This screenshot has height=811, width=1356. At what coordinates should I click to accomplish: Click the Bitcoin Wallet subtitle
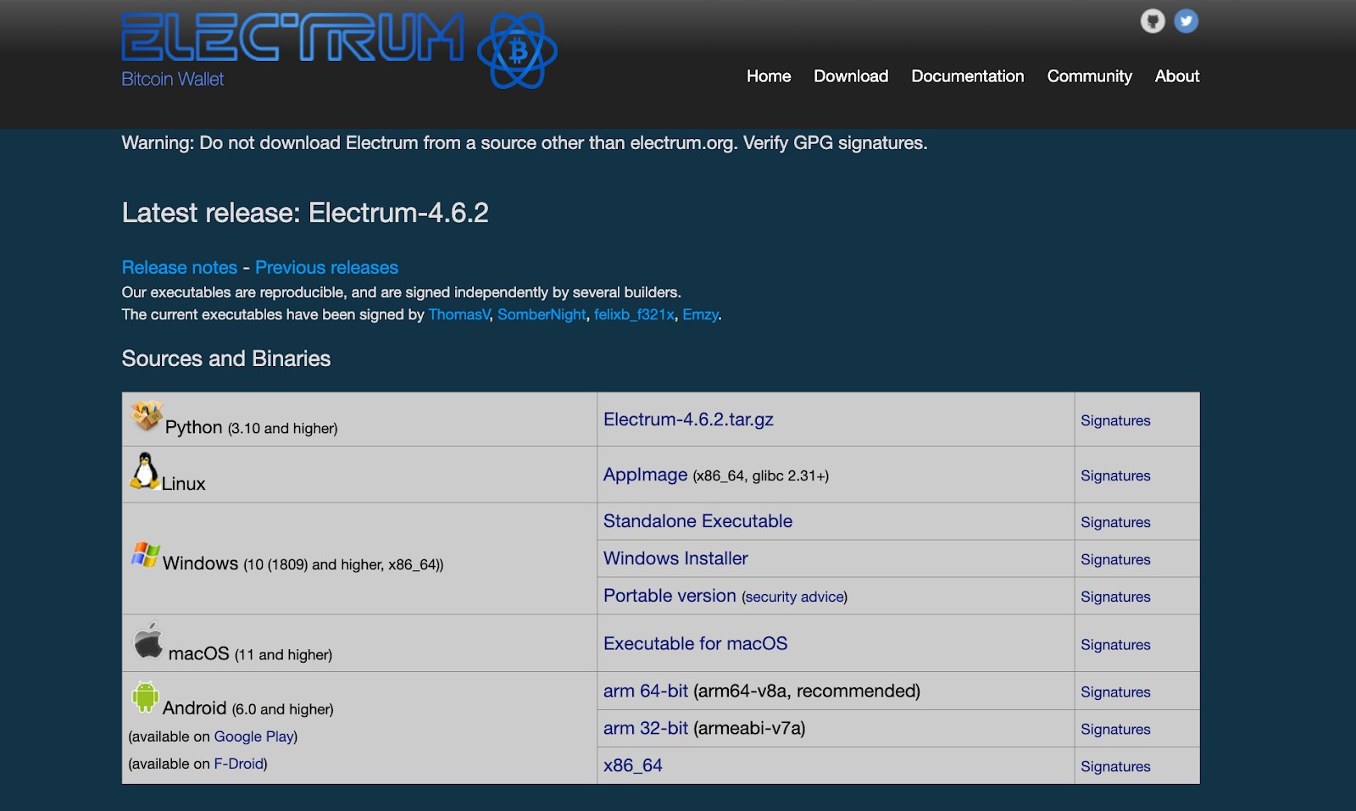point(173,79)
